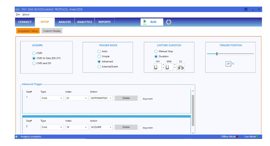Minimize the protocol analyzer window
Image resolution: width=270 pixels, height=146 pixels.
click(x=253, y=9)
